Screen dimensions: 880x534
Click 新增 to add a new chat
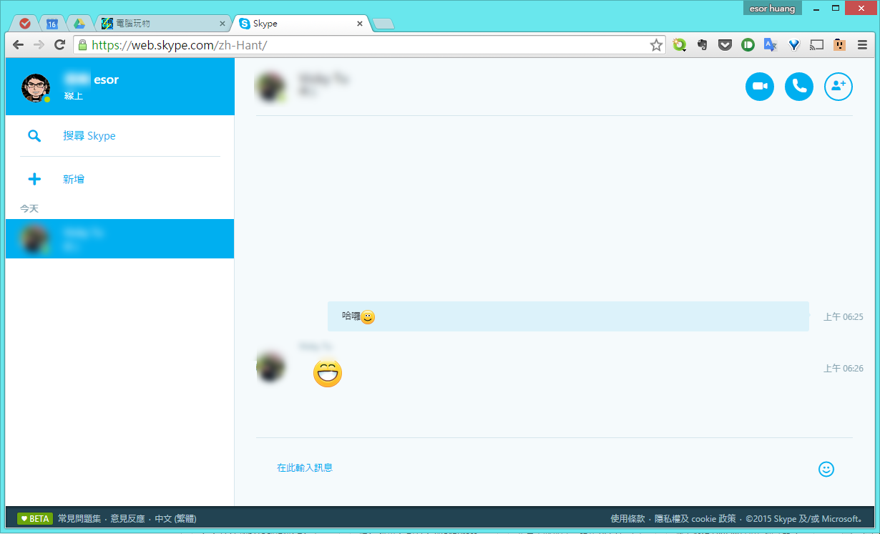pos(74,179)
